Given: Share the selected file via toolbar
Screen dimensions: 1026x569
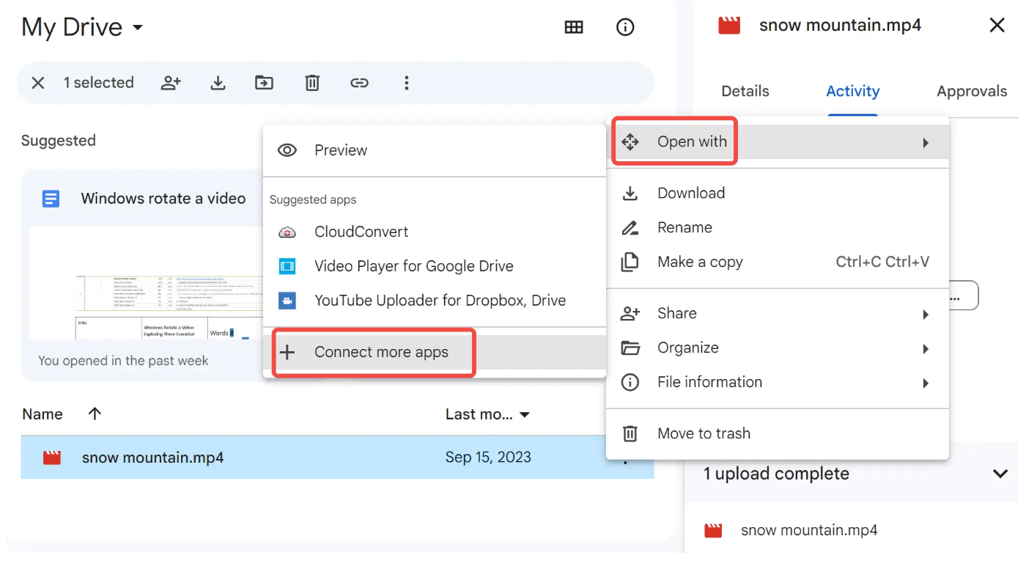Looking at the screenshot, I should point(171,83).
